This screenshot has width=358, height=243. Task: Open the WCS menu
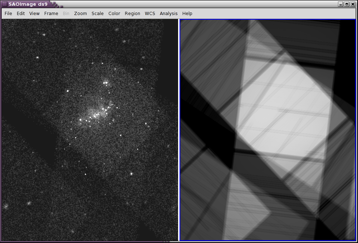(x=150, y=13)
